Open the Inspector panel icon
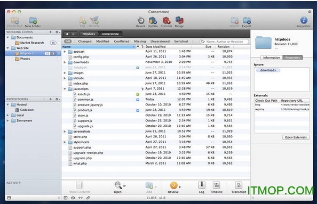Viewport: 317px width, 204px height. tap(304, 20)
